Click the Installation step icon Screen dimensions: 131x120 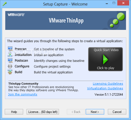coord(10,54)
